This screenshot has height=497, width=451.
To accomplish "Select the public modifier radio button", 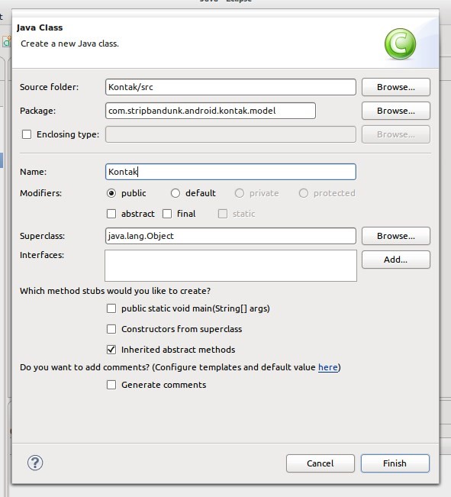I will (x=111, y=193).
